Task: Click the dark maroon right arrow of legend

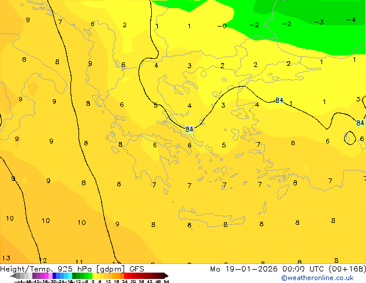Action: [x=166, y=276]
